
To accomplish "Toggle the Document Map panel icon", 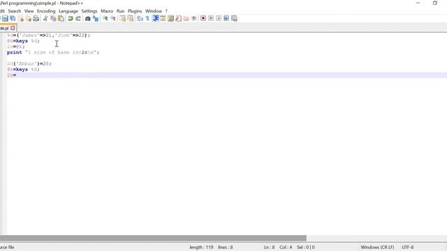I will coord(170,19).
